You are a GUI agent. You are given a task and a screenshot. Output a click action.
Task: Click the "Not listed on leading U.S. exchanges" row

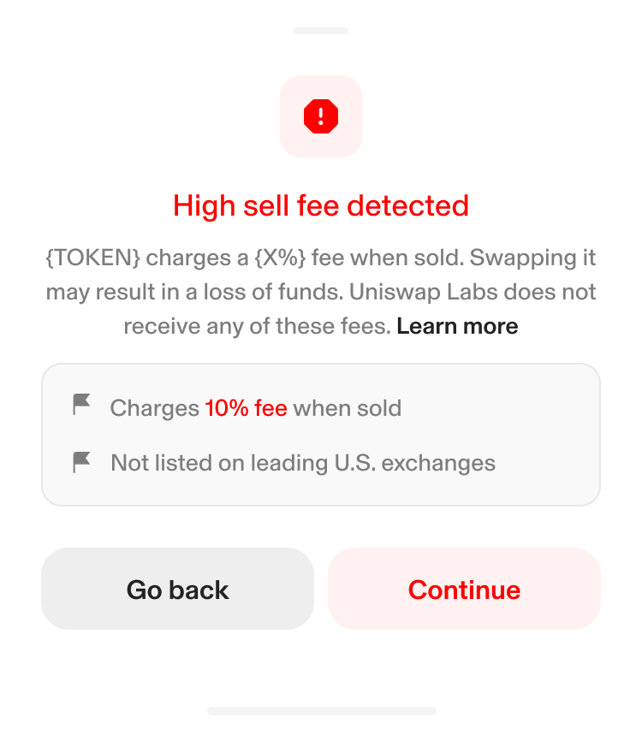[303, 464]
